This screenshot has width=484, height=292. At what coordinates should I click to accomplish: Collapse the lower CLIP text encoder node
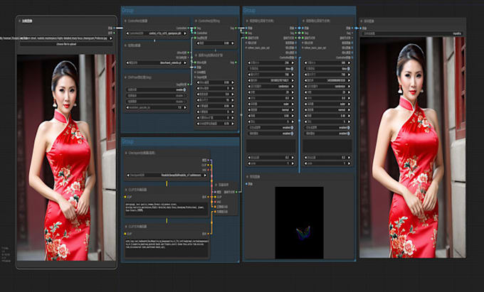point(125,226)
